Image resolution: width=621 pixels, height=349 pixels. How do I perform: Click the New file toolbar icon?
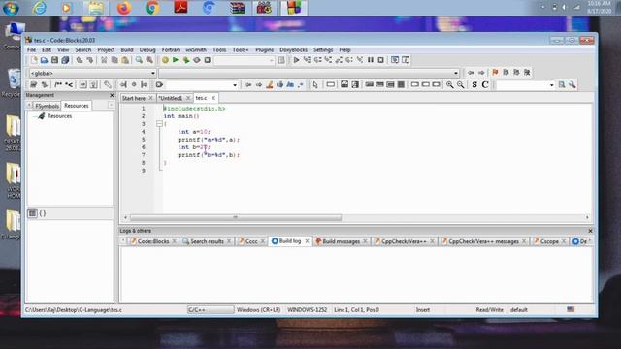click(x=34, y=60)
